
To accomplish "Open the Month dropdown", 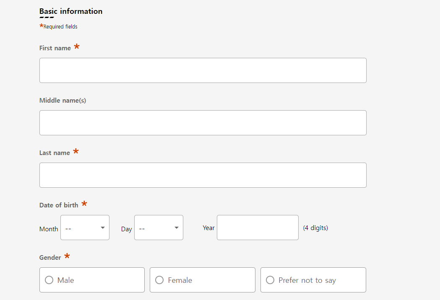I will 85,228.
